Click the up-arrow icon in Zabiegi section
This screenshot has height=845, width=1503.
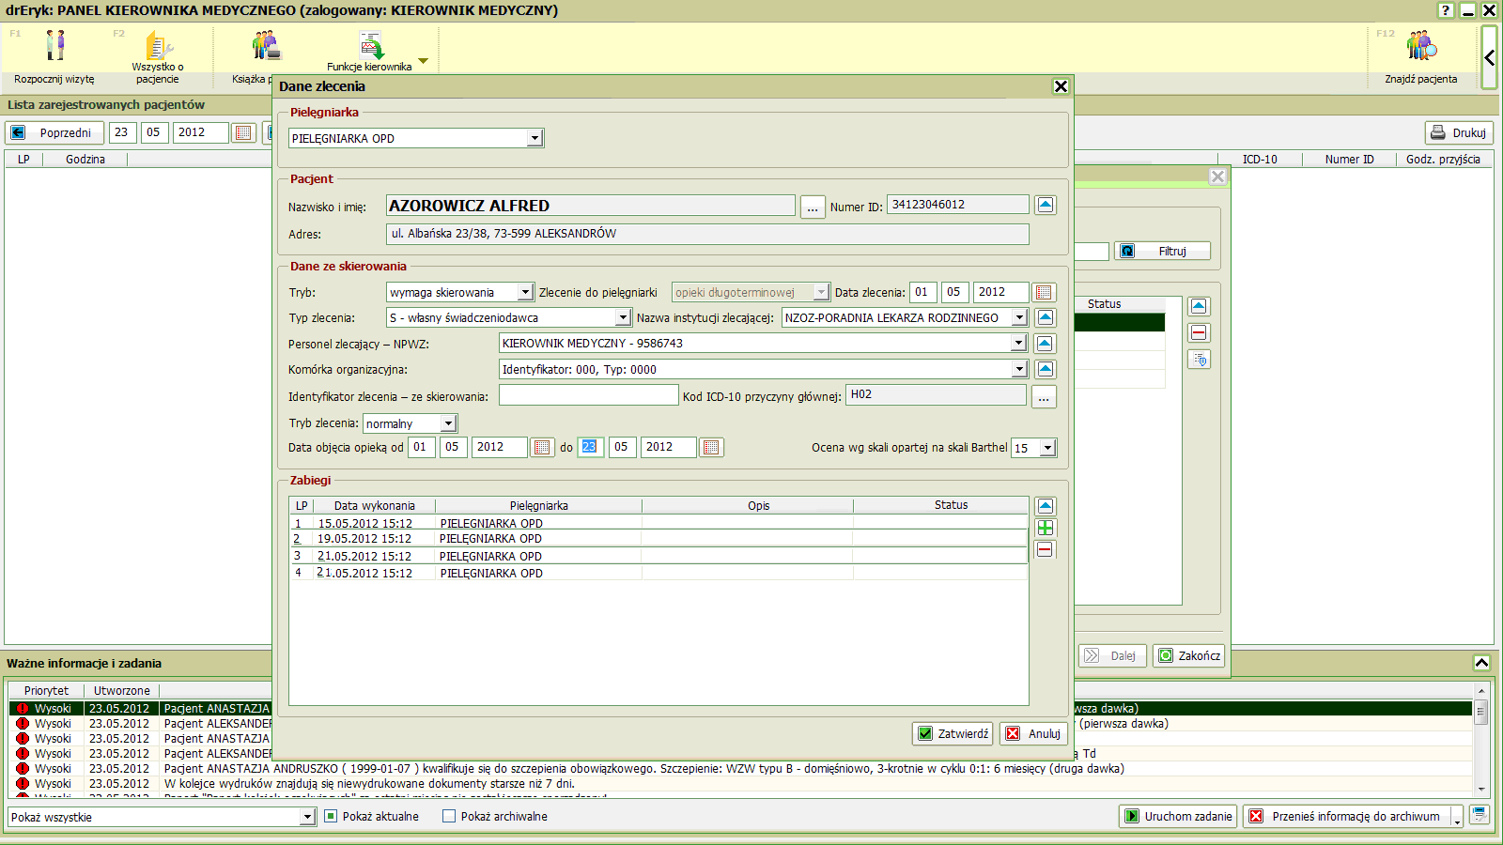coord(1045,506)
